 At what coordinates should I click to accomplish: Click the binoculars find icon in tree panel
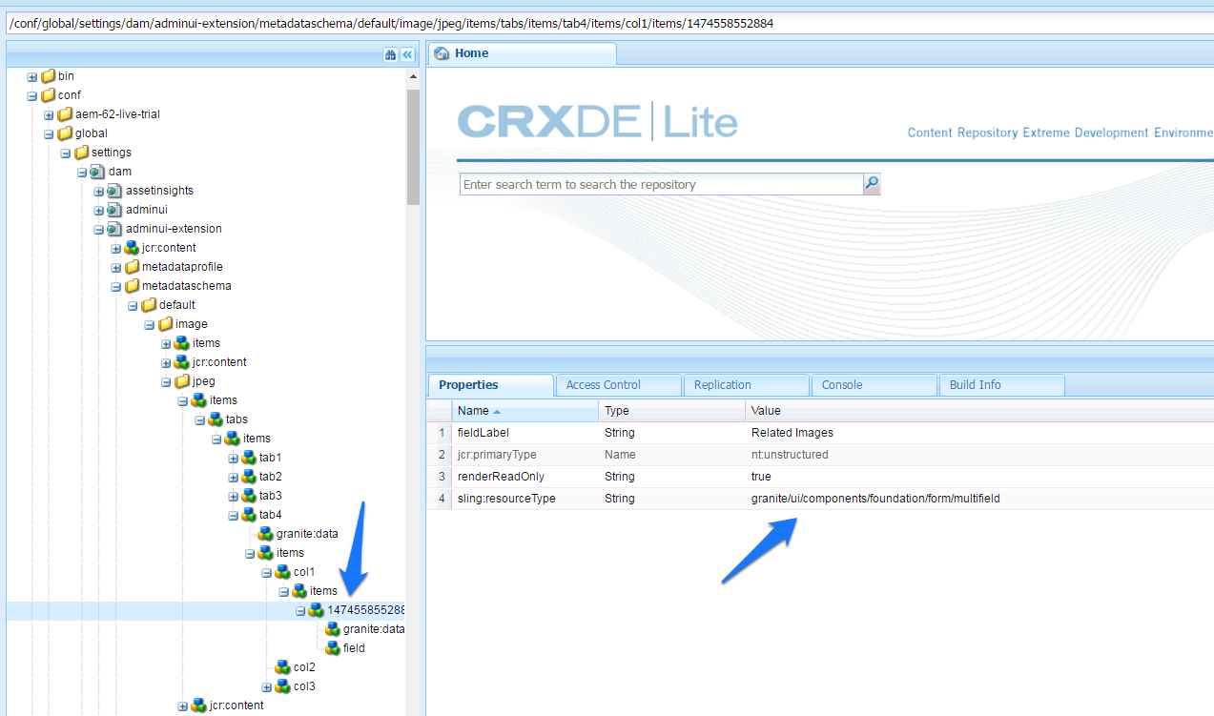(x=390, y=55)
